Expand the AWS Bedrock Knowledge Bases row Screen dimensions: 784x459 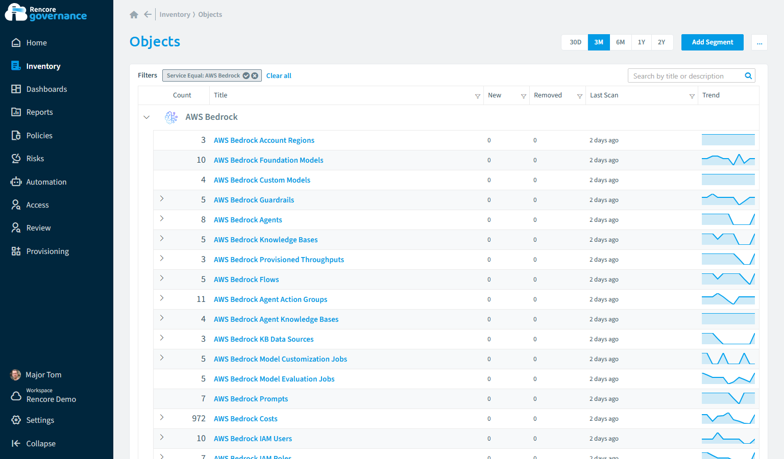[x=162, y=238]
